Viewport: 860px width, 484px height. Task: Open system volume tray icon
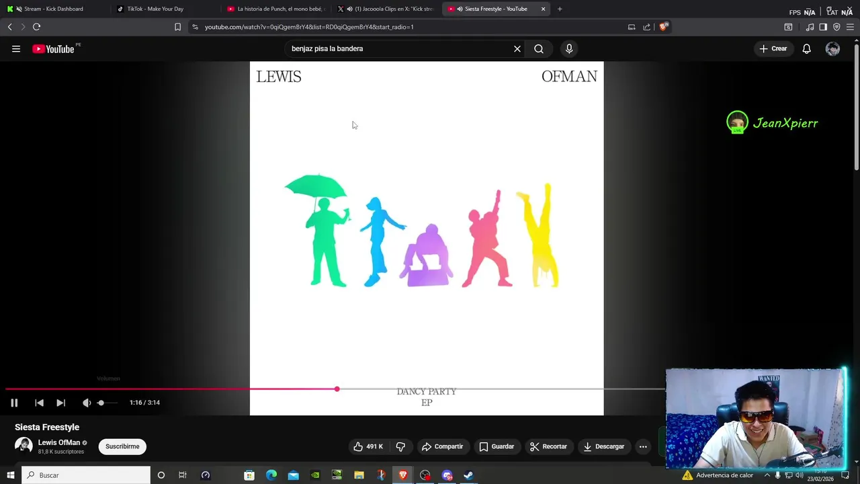(x=799, y=475)
